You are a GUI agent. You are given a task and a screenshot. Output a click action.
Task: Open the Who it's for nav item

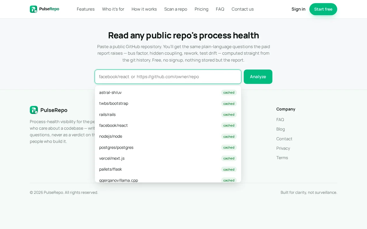(x=113, y=9)
